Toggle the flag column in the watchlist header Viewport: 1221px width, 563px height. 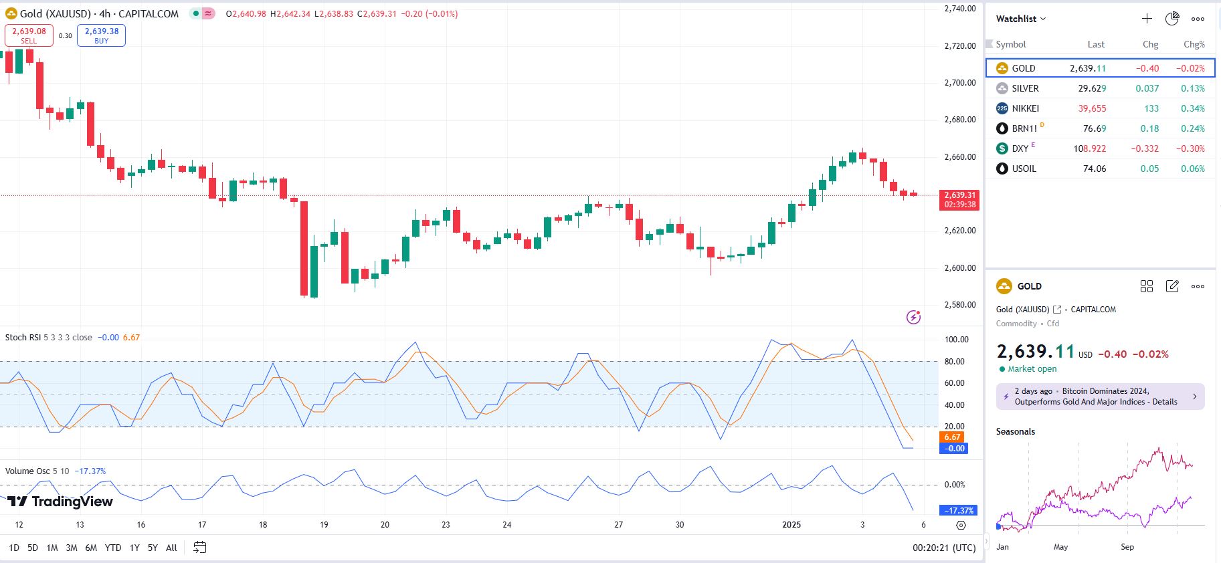[x=990, y=44]
